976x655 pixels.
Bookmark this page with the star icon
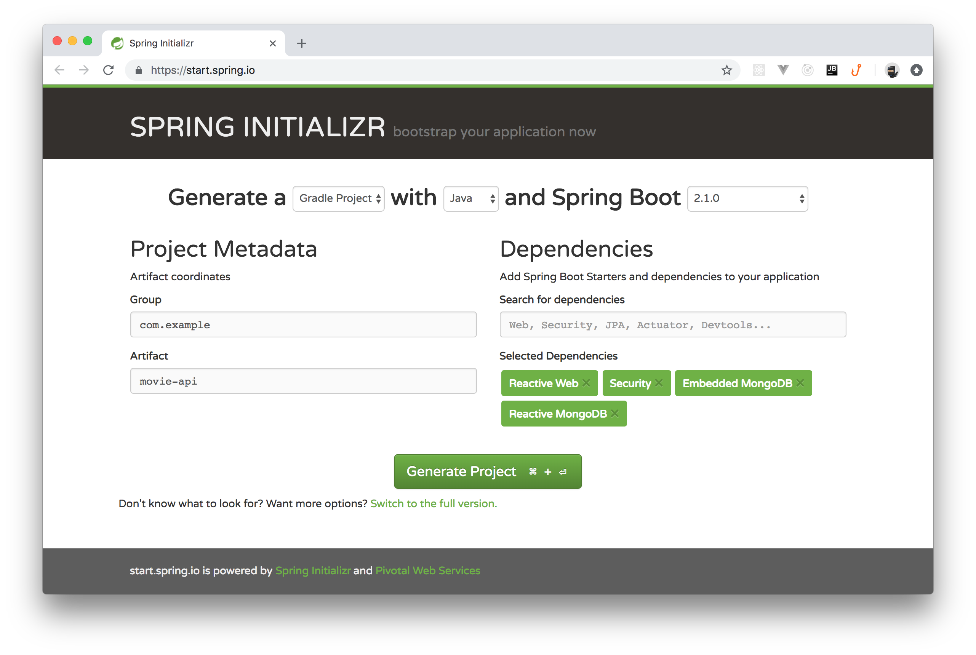[x=726, y=70]
